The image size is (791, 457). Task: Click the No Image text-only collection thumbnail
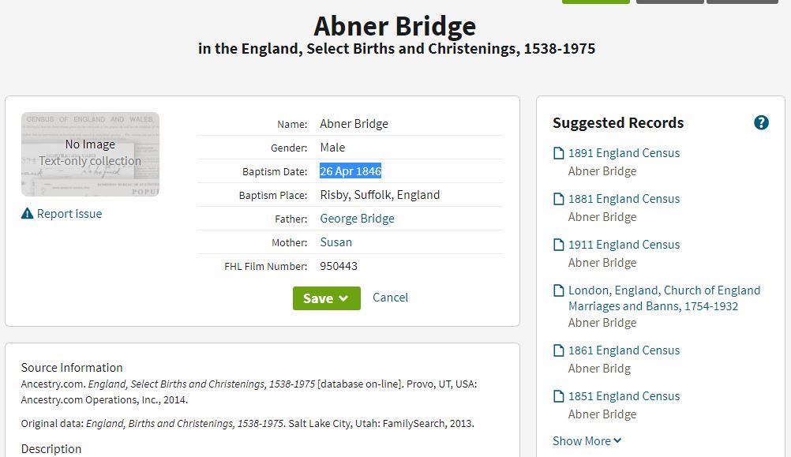pos(90,154)
